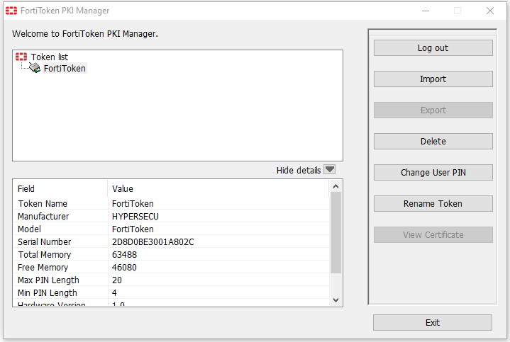510x342 pixels.
Task: Click the details scrollbar up arrow
Action: (x=336, y=186)
